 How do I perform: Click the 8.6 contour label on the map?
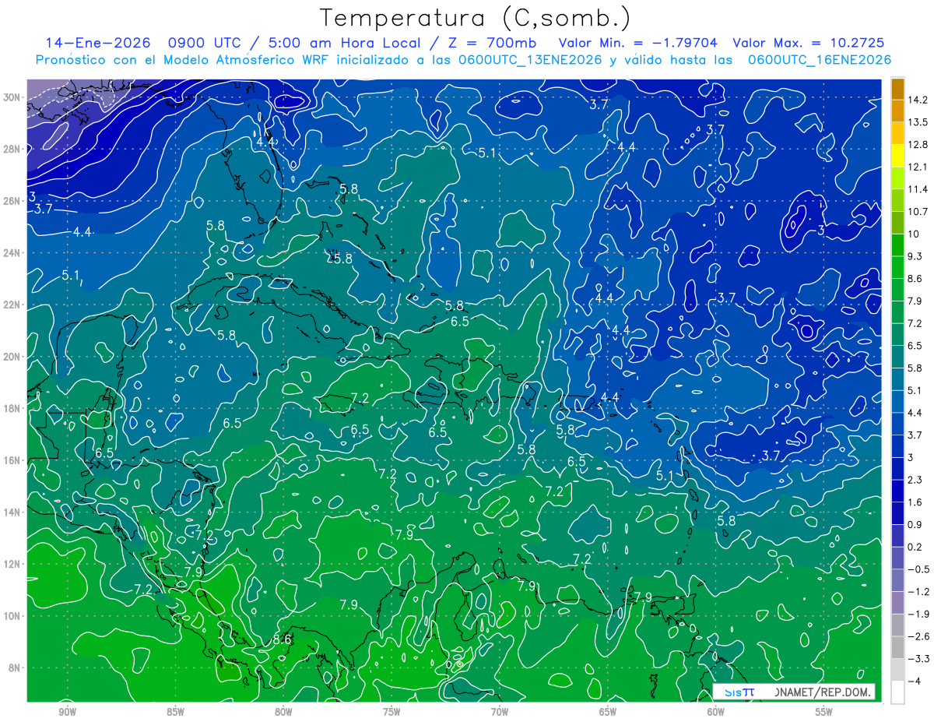pos(282,639)
